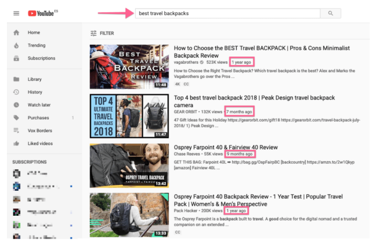Open the History clock icon
This screenshot has width=374, height=242.
[16, 92]
